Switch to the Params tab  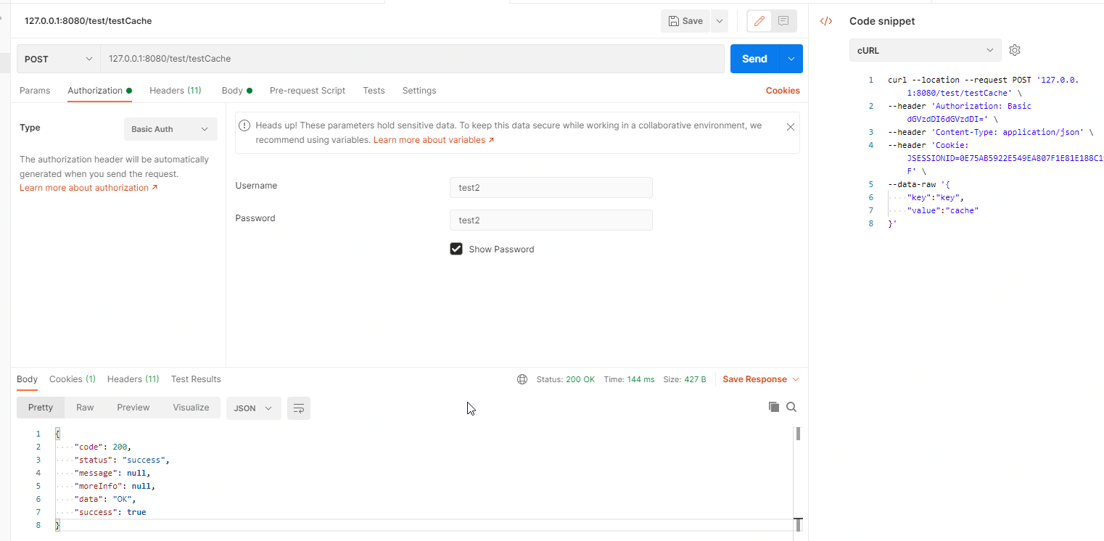point(35,91)
